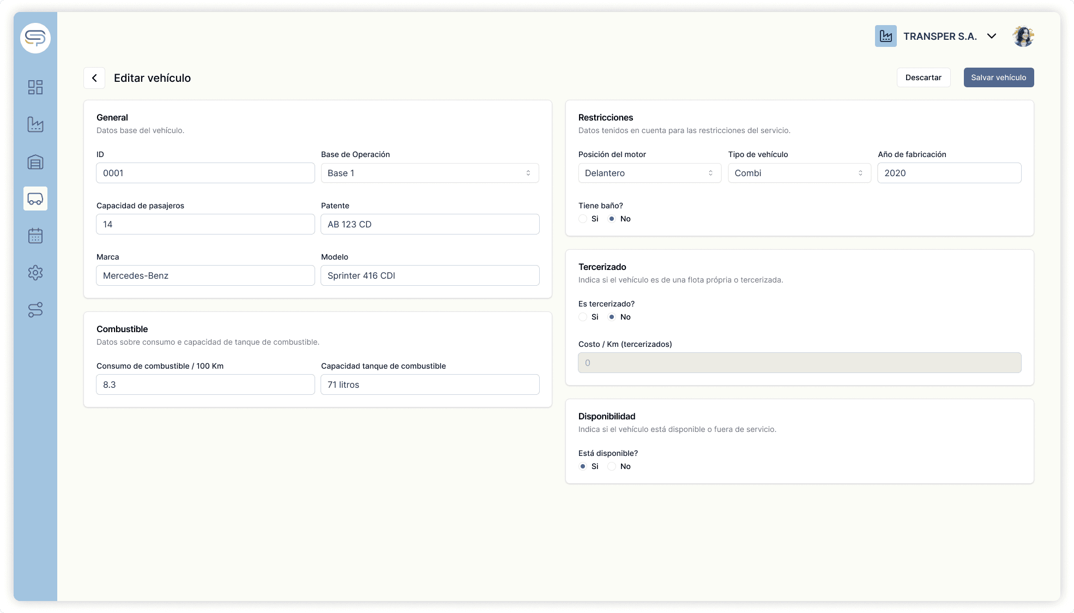Open the garage/bases icon in the sidebar
This screenshot has height=613, width=1074.
point(35,162)
